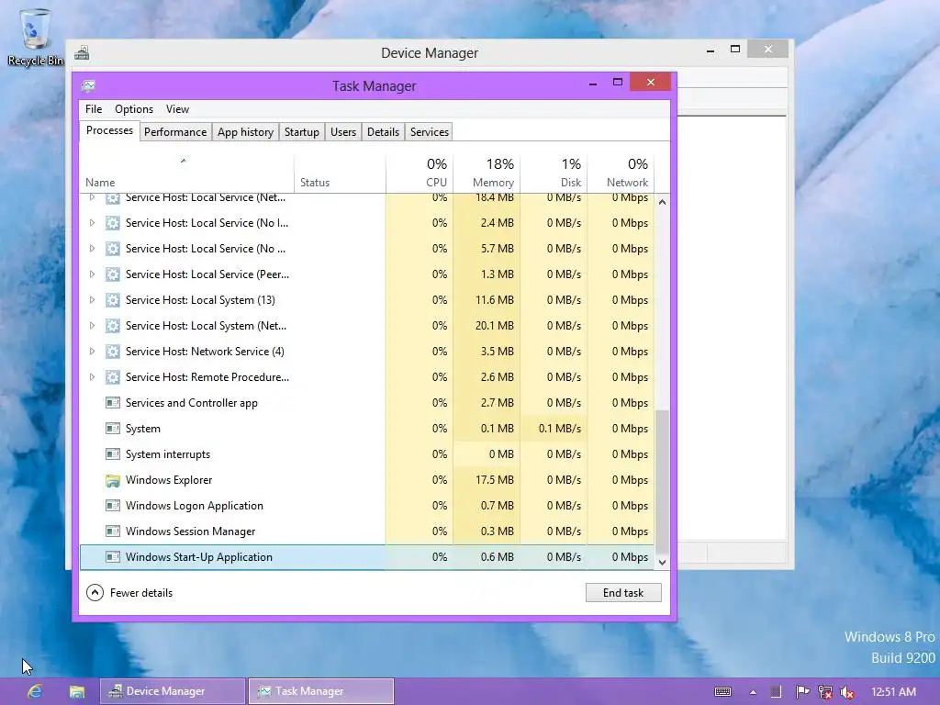Switch to the Users tab
The width and height of the screenshot is (940, 705).
(x=343, y=132)
